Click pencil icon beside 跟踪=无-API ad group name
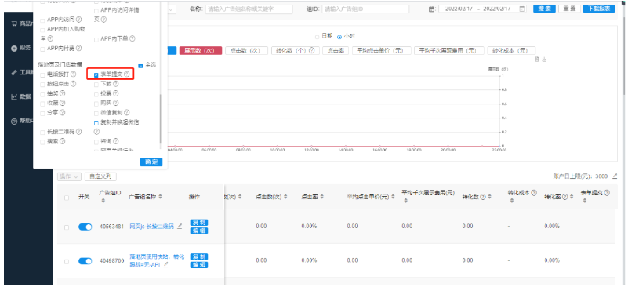 click(165, 265)
